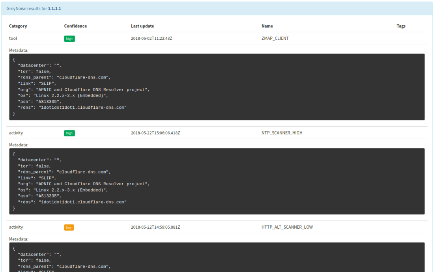
Task: Click the Tags column header
Action: coord(401,26)
